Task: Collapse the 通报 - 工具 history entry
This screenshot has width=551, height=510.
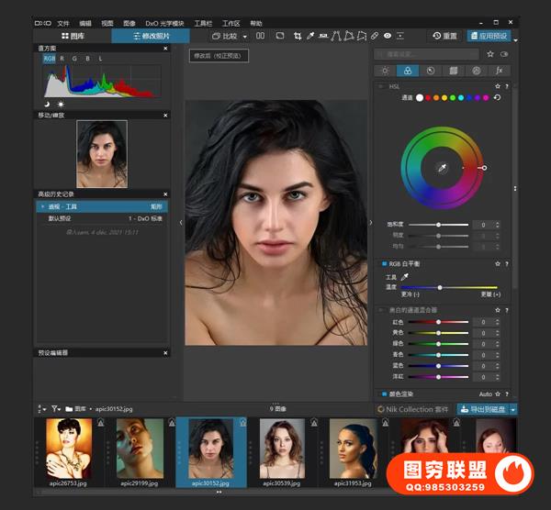Action: [x=42, y=206]
